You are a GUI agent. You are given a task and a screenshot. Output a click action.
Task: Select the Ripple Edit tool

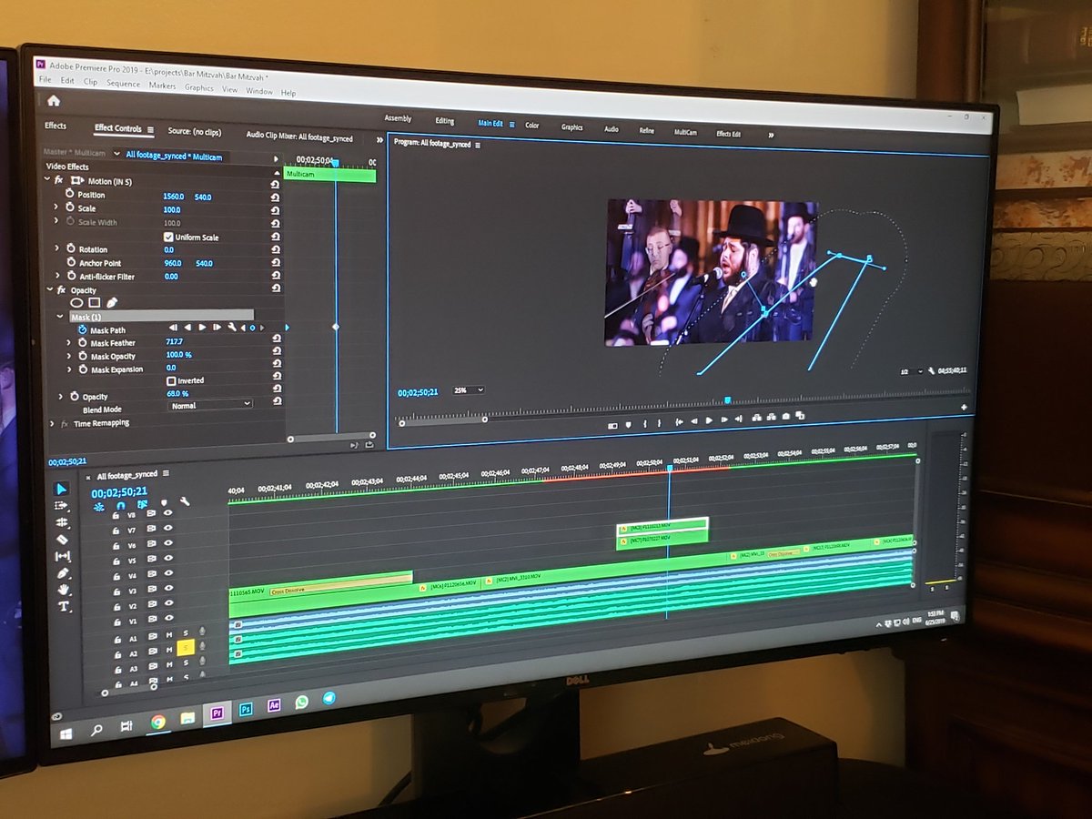pyautogui.click(x=62, y=522)
